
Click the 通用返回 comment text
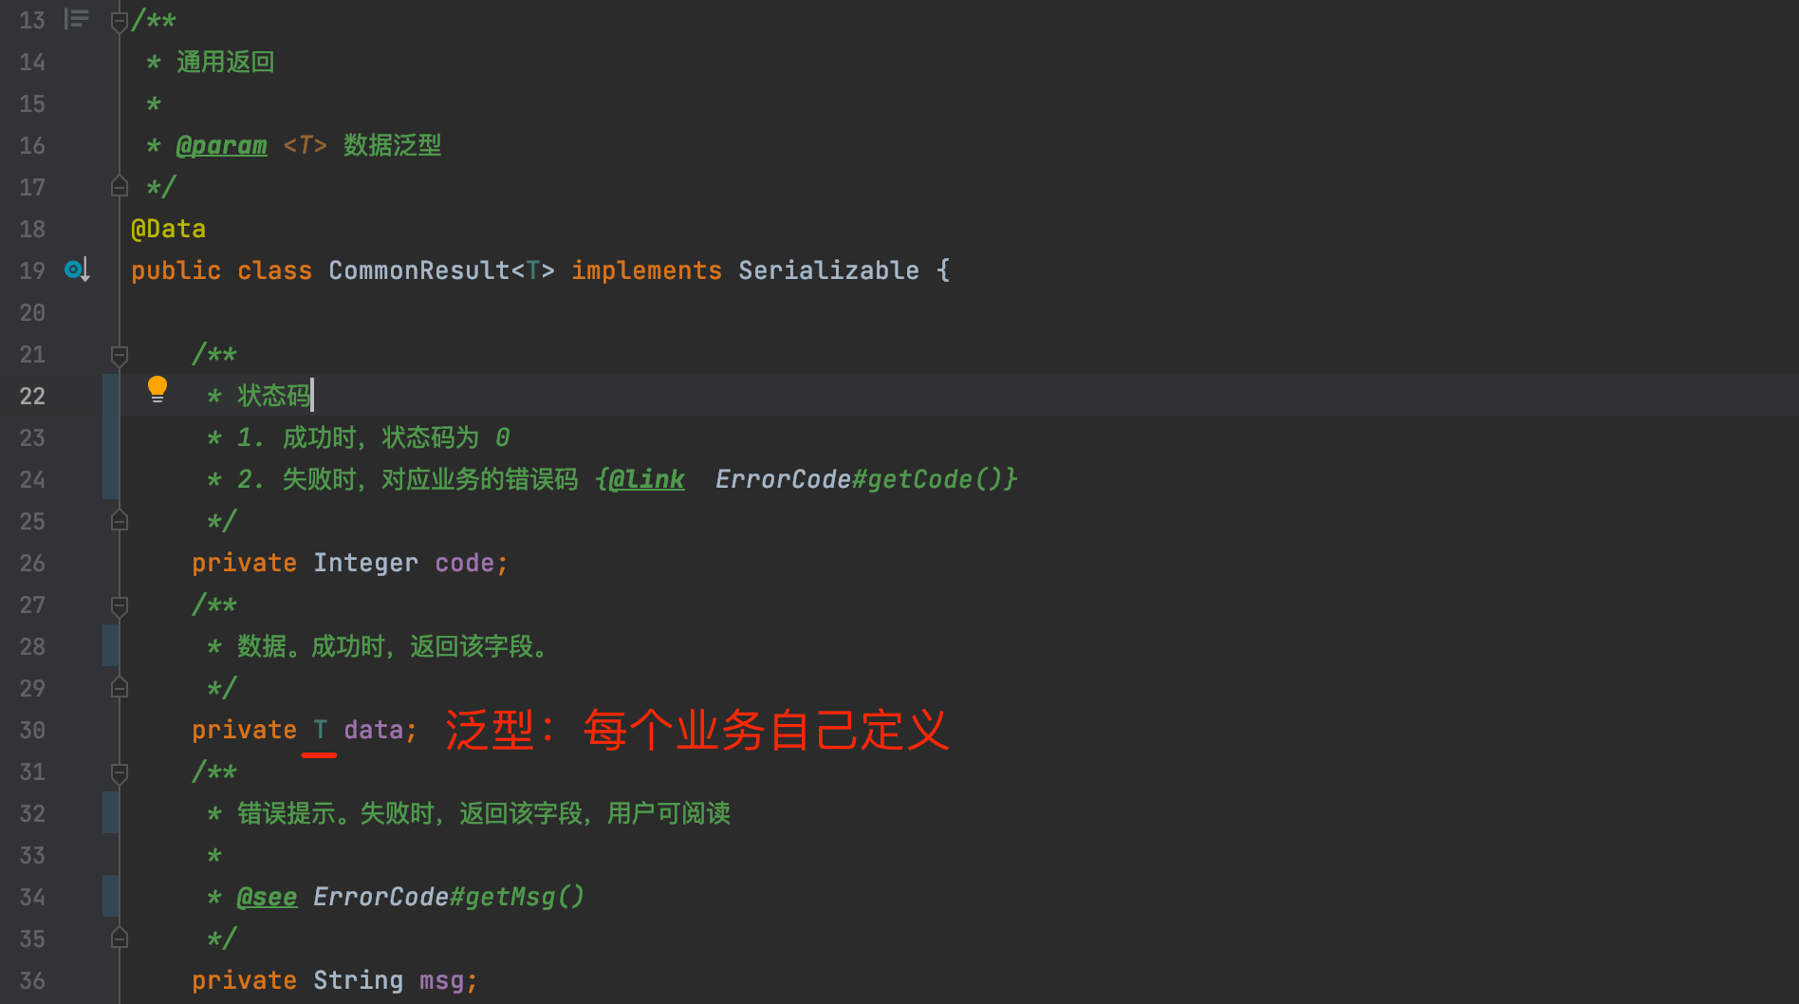225,62
